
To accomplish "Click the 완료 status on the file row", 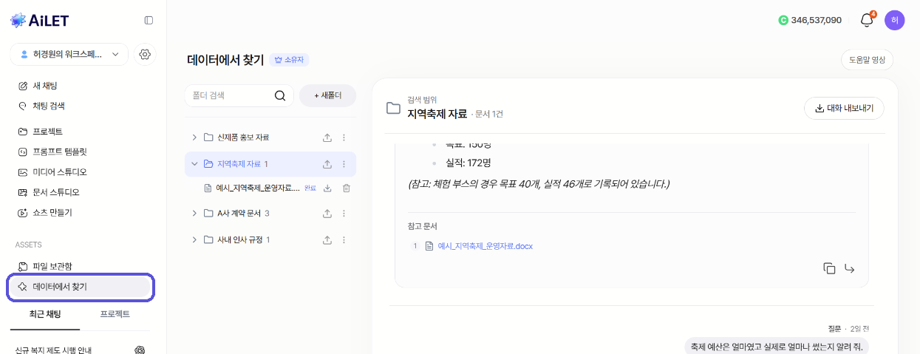I will pyautogui.click(x=310, y=188).
